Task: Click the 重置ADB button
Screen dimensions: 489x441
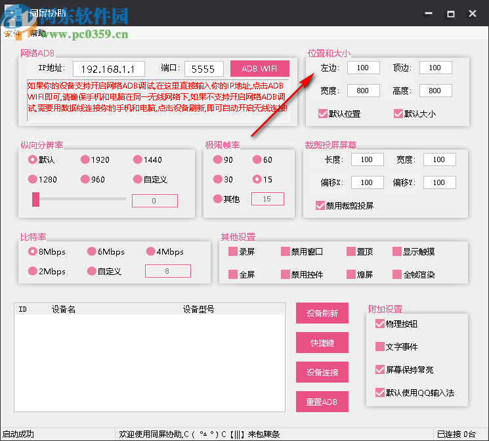Action: (x=322, y=402)
